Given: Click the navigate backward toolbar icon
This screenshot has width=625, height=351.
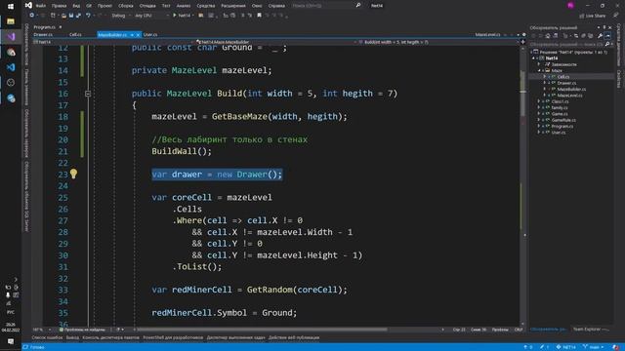Looking at the screenshot, I should [31, 16].
